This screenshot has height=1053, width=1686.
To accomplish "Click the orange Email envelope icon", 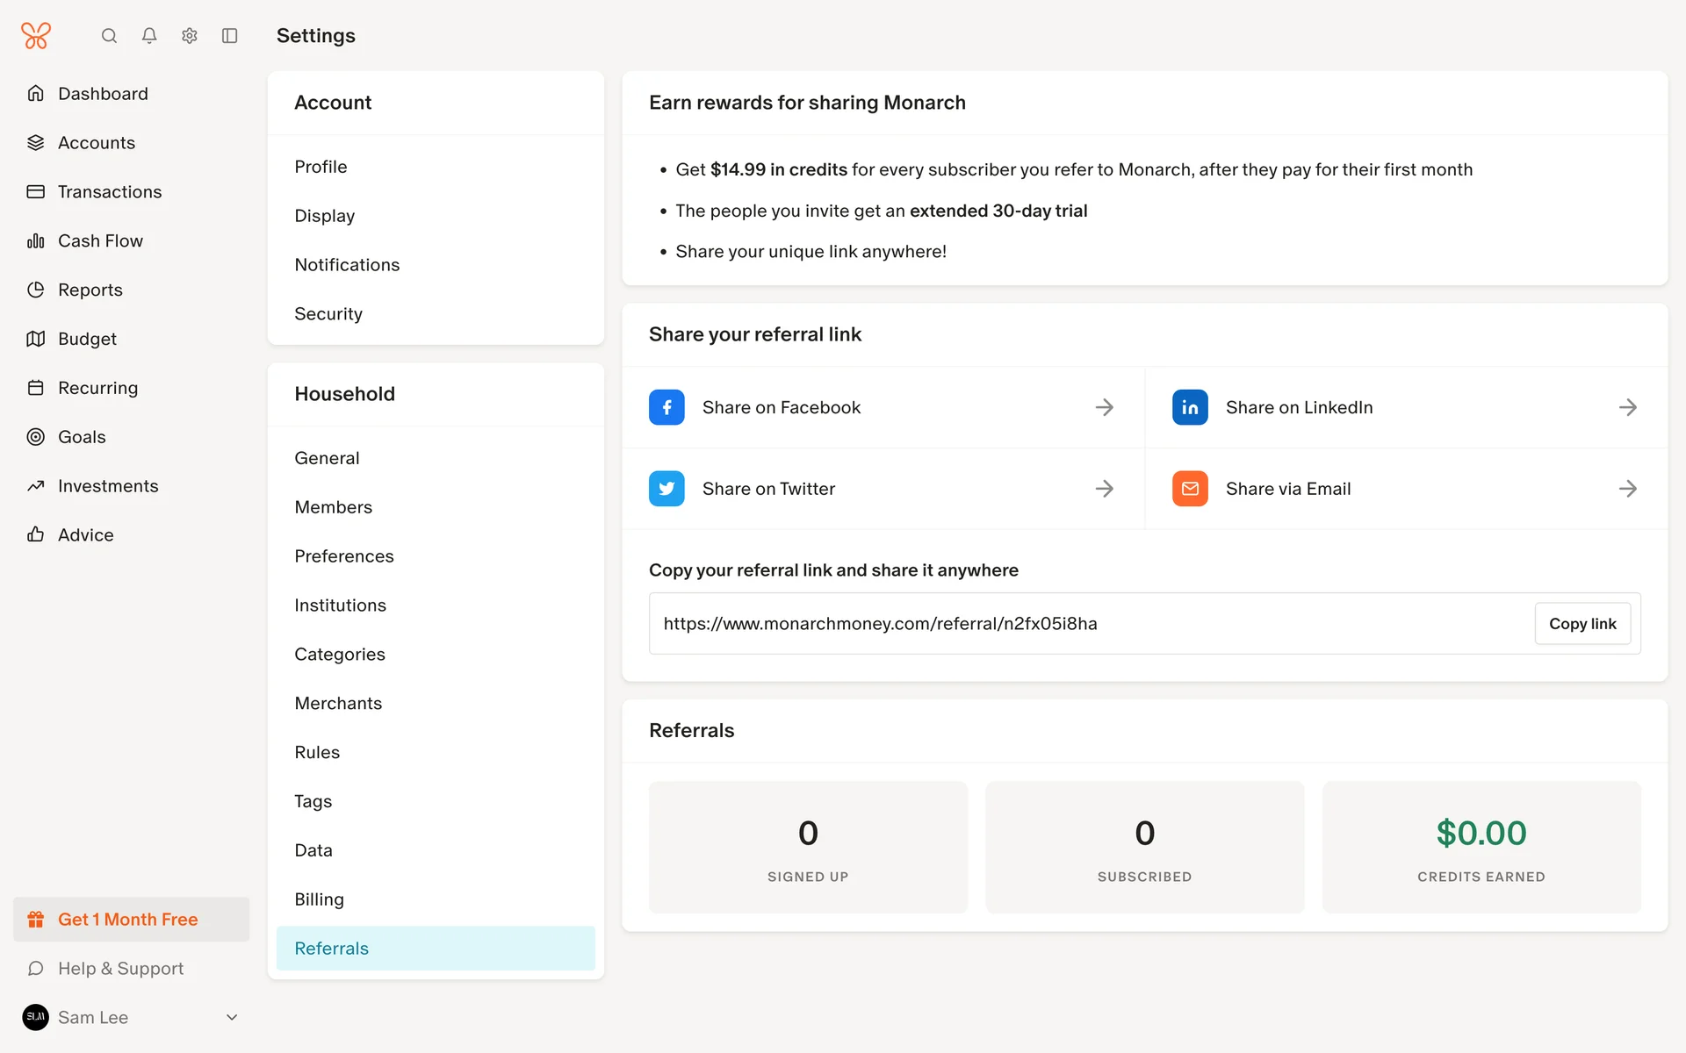I will pyautogui.click(x=1190, y=489).
